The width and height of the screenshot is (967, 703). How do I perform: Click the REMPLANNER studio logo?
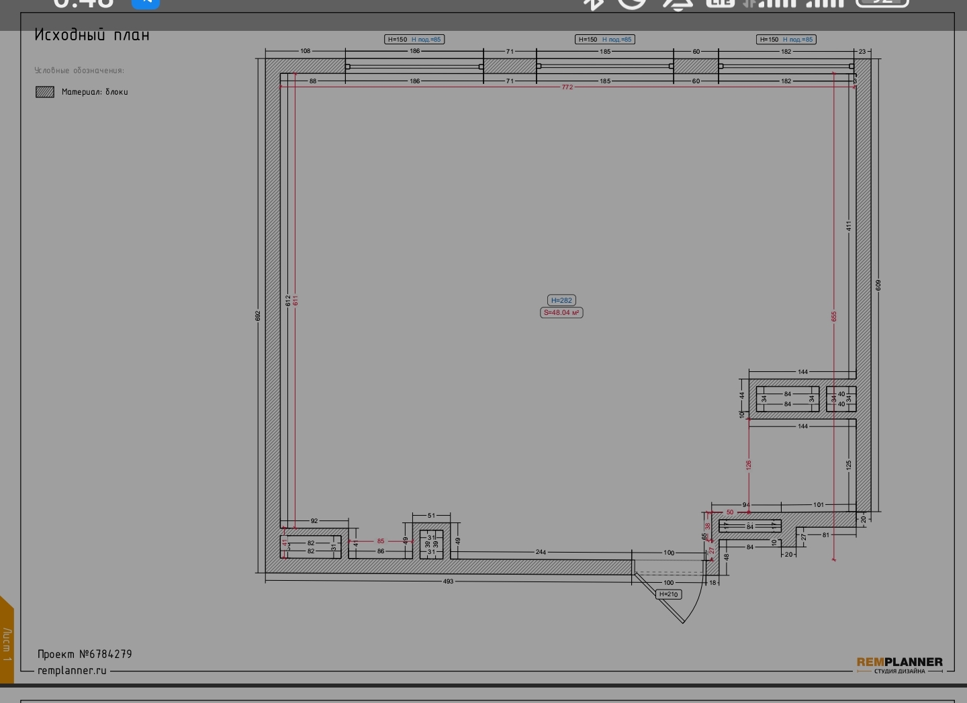(899, 664)
